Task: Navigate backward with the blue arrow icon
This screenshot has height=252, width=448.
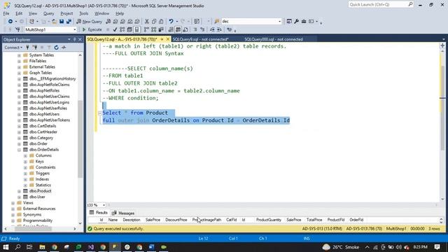Action: point(10,22)
